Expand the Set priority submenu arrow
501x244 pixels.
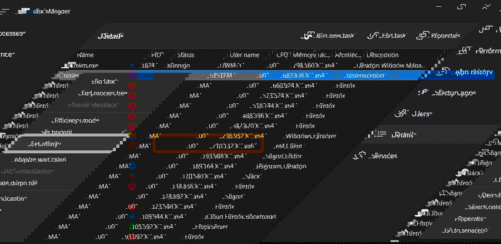124,132
